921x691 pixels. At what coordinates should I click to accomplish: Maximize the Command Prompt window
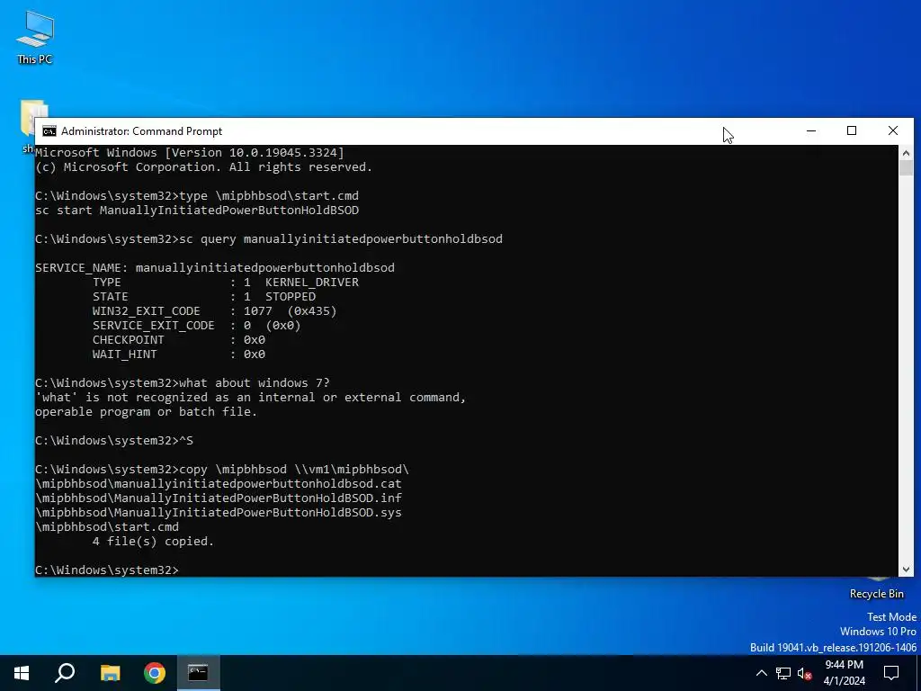pos(852,130)
